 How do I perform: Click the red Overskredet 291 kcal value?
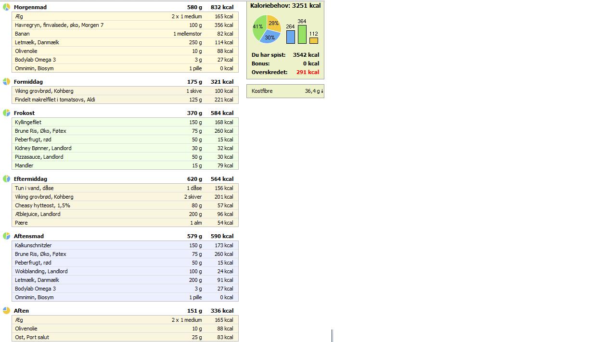[308, 72]
